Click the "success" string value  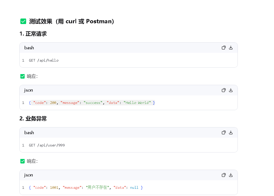[x=93, y=103]
